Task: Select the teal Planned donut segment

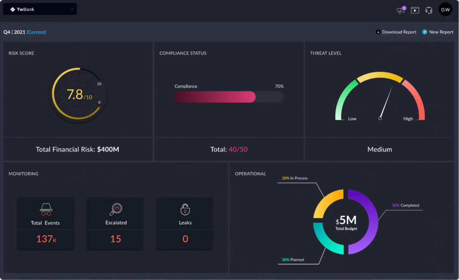Action: click(325, 242)
